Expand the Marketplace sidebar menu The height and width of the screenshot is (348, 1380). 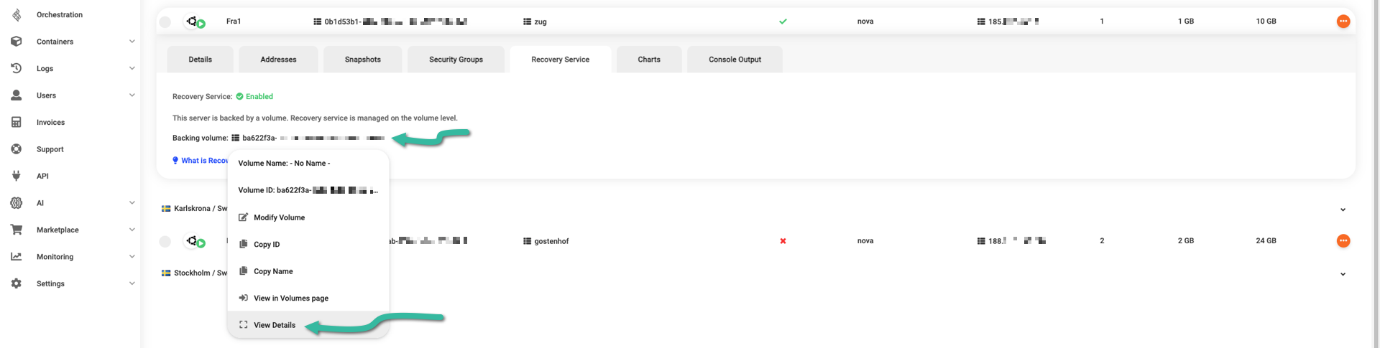point(132,230)
